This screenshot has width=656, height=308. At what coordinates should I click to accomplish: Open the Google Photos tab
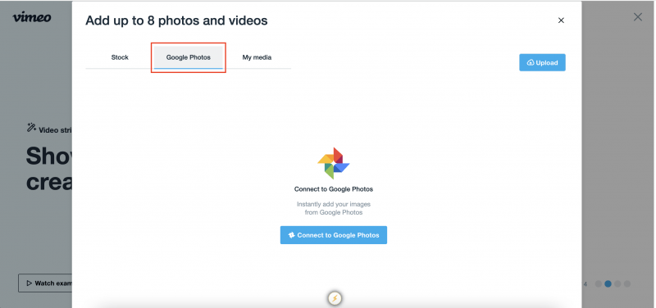(x=189, y=57)
